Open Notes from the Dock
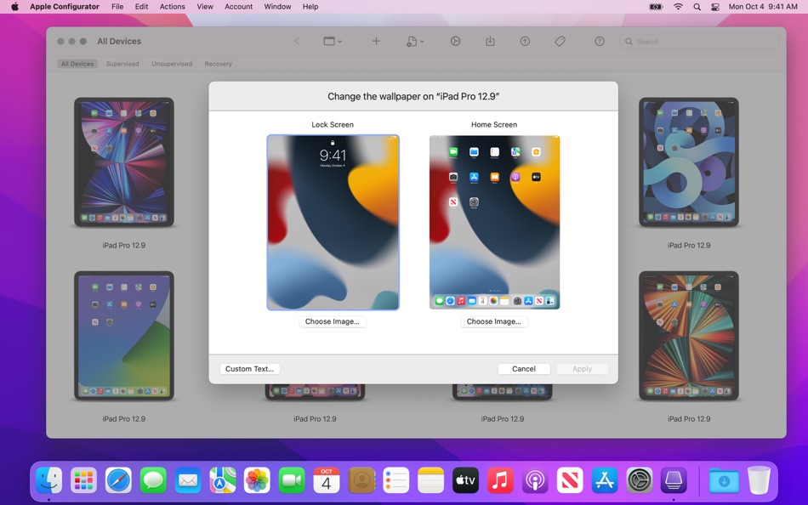The height and width of the screenshot is (505, 808). pos(431,481)
